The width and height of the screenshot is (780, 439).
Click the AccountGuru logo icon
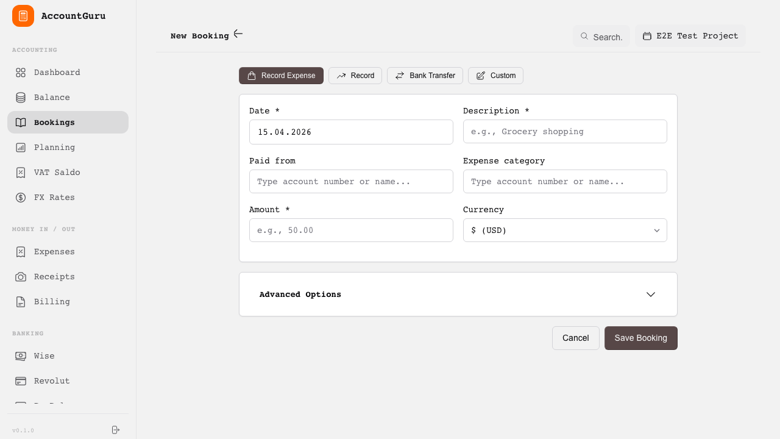click(23, 16)
